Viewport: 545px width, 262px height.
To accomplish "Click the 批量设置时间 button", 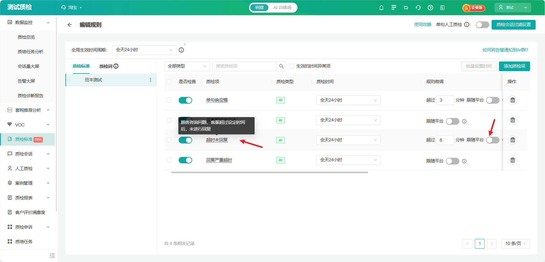I will (479, 66).
